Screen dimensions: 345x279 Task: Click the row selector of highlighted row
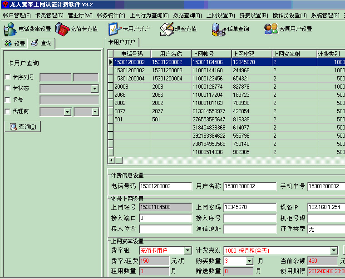click(111, 62)
